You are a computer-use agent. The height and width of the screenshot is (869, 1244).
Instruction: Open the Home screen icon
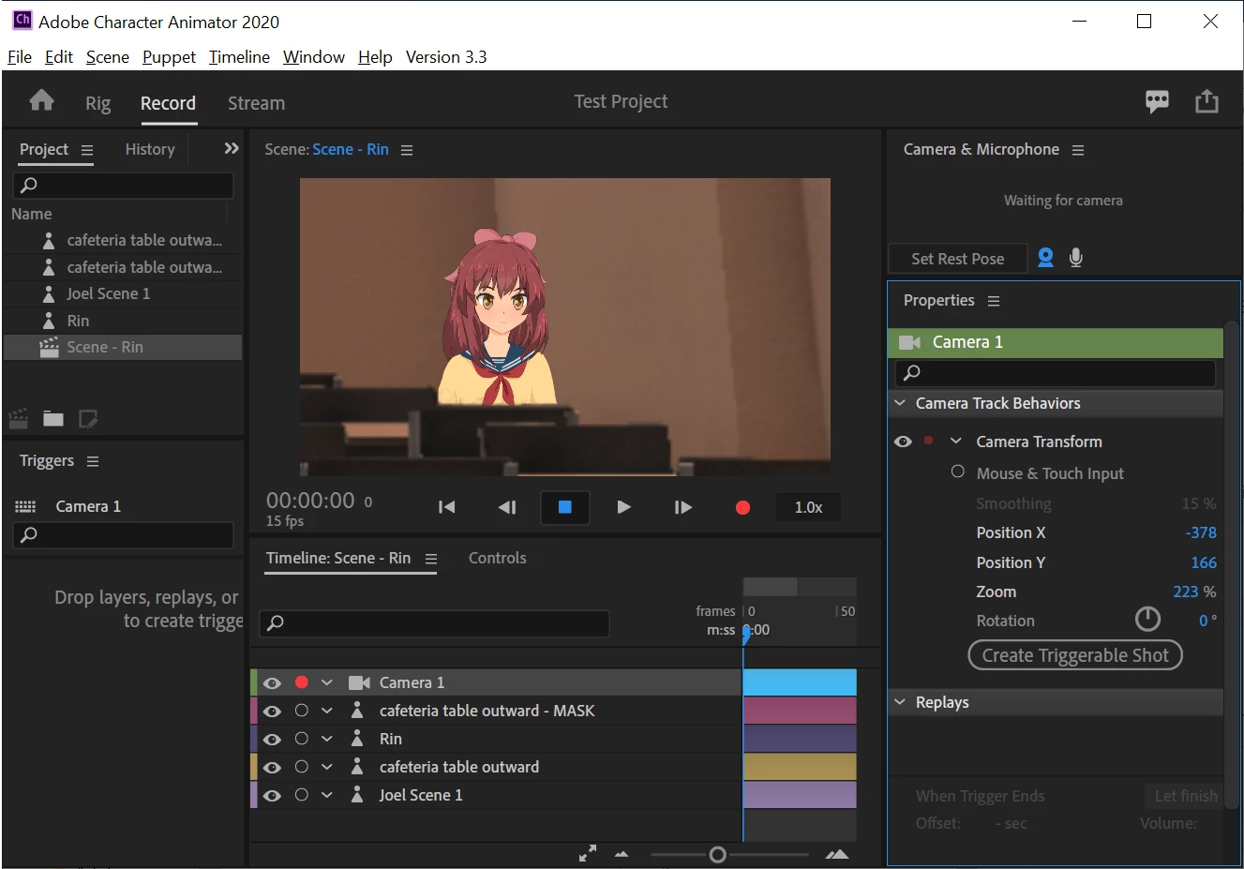41,100
